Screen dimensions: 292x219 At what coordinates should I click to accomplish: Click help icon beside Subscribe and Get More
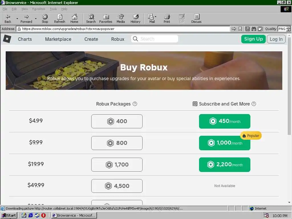(254, 104)
